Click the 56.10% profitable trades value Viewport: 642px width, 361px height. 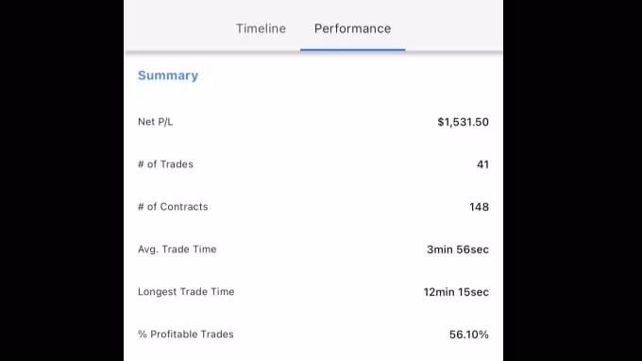469,335
